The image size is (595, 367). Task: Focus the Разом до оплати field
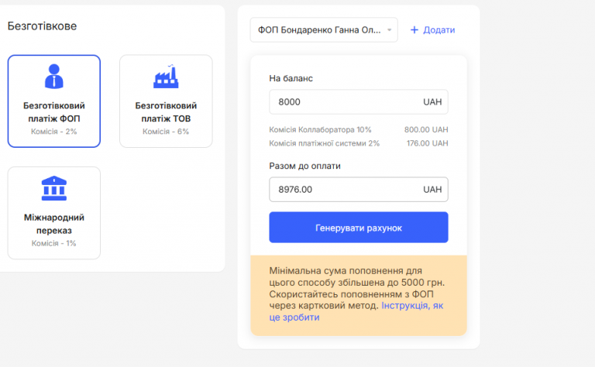coord(359,190)
